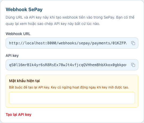Click the "Bắt buộc để tạo lại API key" note
Image resolution: width=144 pixels, height=123 pixels.
point(69,87)
